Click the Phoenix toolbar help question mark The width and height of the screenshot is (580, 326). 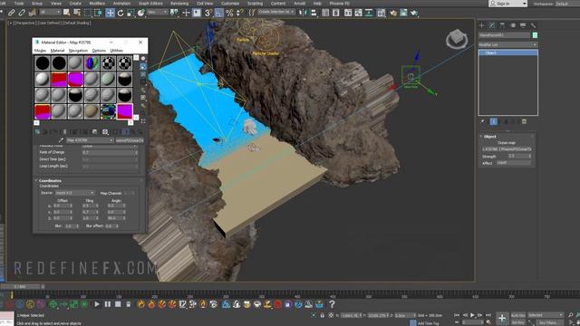coord(332,304)
